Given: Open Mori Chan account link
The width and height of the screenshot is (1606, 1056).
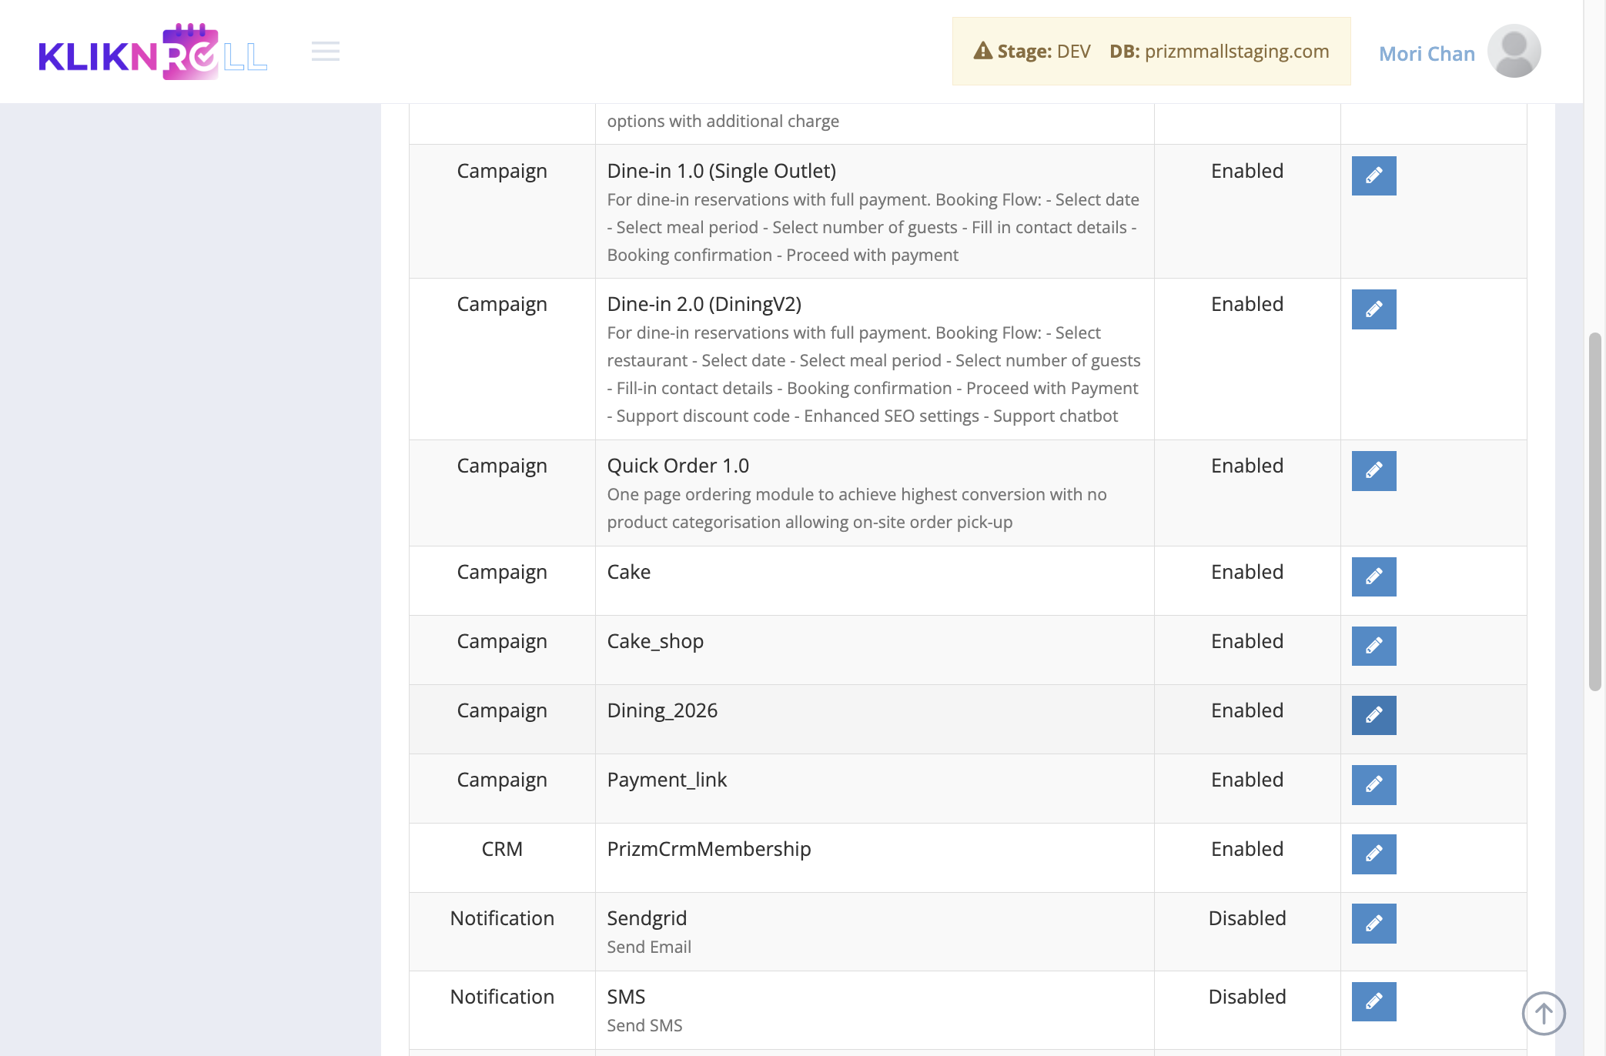Looking at the screenshot, I should 1427,53.
